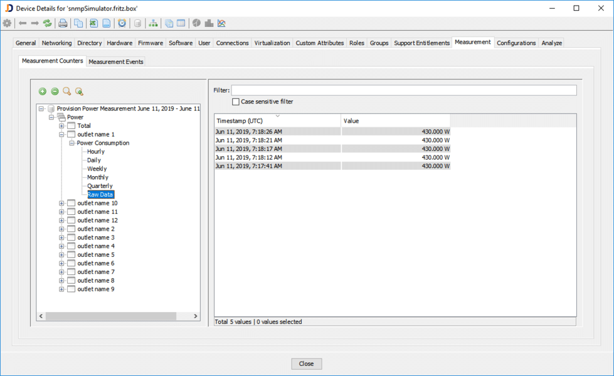This screenshot has height=376, width=614.
Task: Expand the outlet name 10 node
Action: click(x=61, y=203)
